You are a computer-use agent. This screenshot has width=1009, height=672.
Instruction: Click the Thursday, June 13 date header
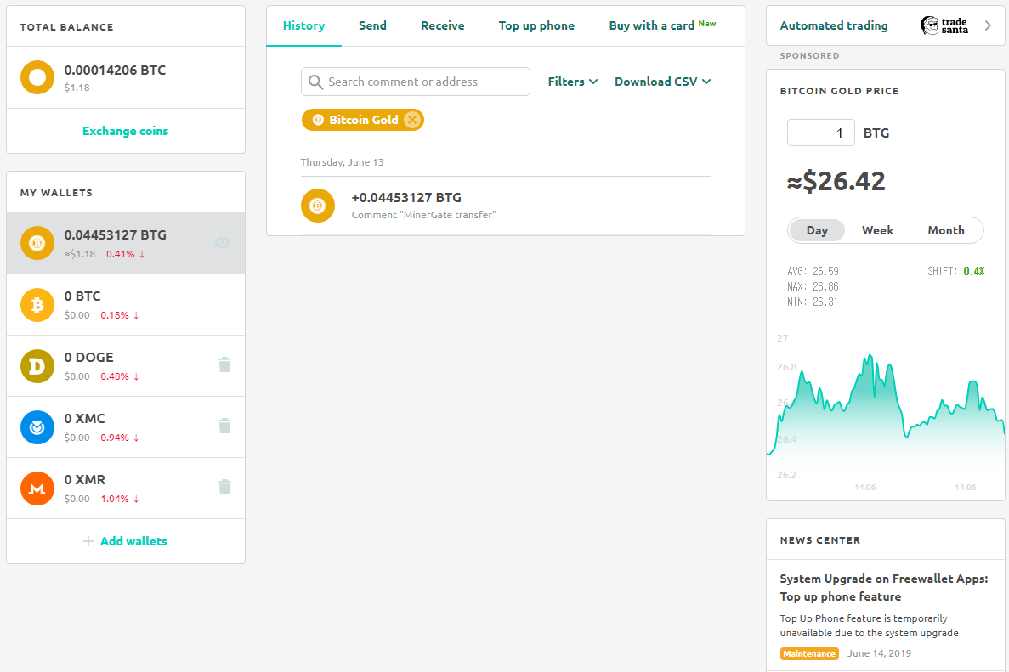(x=343, y=162)
